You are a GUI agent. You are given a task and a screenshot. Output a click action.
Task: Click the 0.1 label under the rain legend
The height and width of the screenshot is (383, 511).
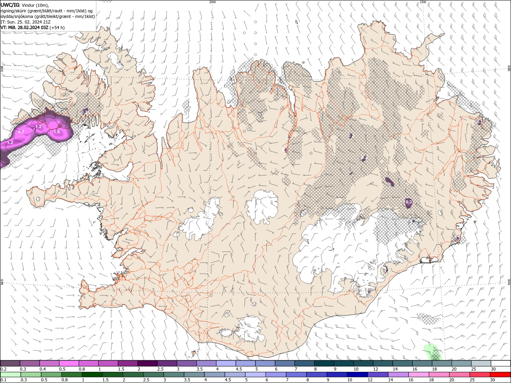pyautogui.click(x=3, y=380)
